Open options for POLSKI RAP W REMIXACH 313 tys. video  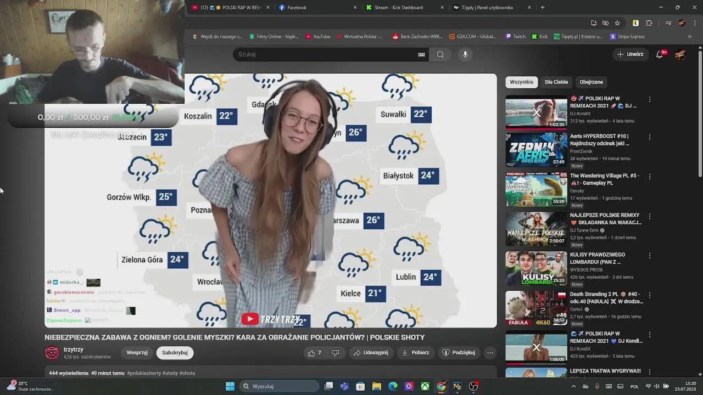coord(650,100)
